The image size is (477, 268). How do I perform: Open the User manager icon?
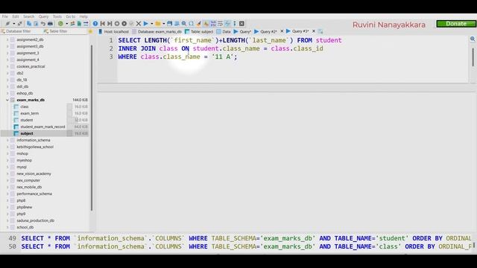[x=72, y=23]
